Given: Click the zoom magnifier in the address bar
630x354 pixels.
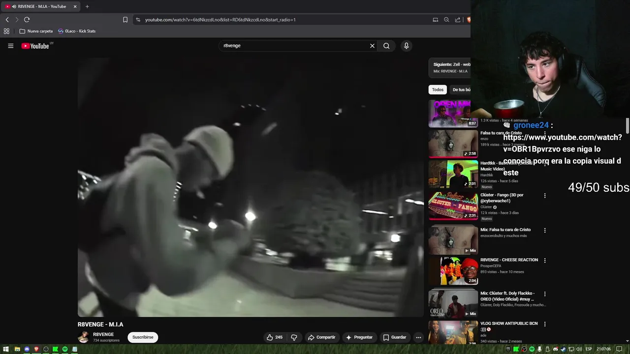Looking at the screenshot, I should click(x=446, y=20).
